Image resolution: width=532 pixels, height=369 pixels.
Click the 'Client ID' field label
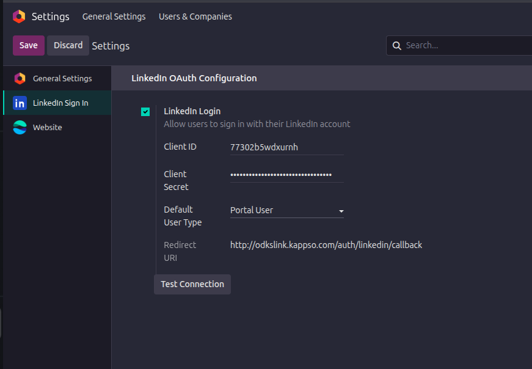(x=180, y=147)
